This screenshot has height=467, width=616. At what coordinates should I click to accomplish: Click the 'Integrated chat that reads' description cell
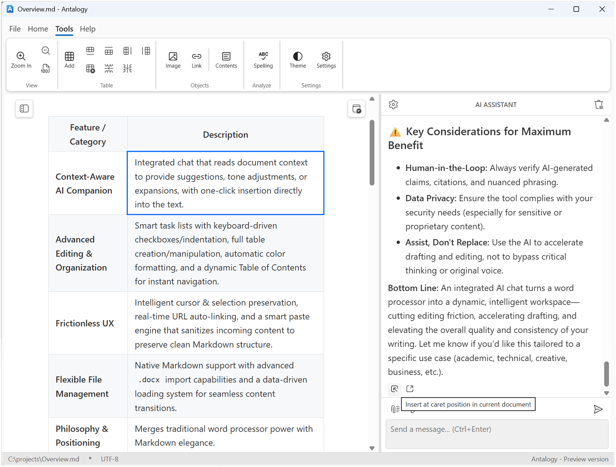(x=226, y=183)
